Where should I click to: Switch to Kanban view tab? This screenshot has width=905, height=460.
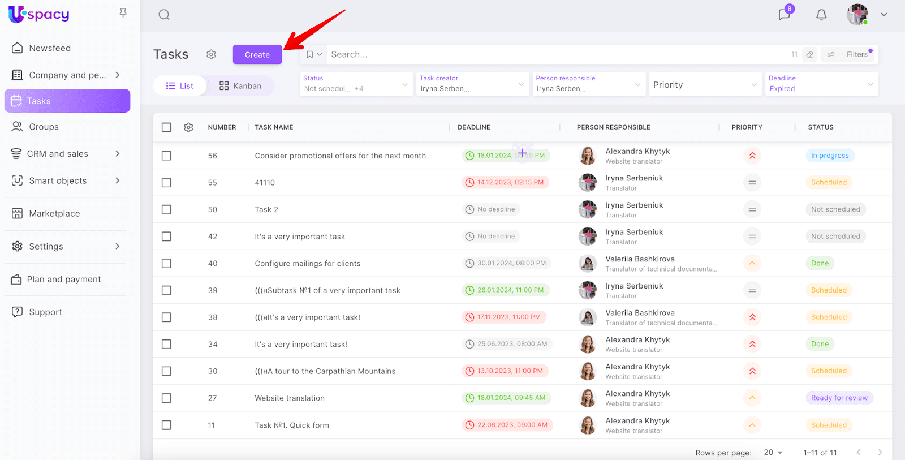[x=240, y=86]
